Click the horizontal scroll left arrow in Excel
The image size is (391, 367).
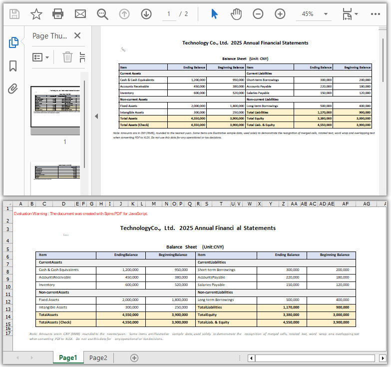(251, 358)
